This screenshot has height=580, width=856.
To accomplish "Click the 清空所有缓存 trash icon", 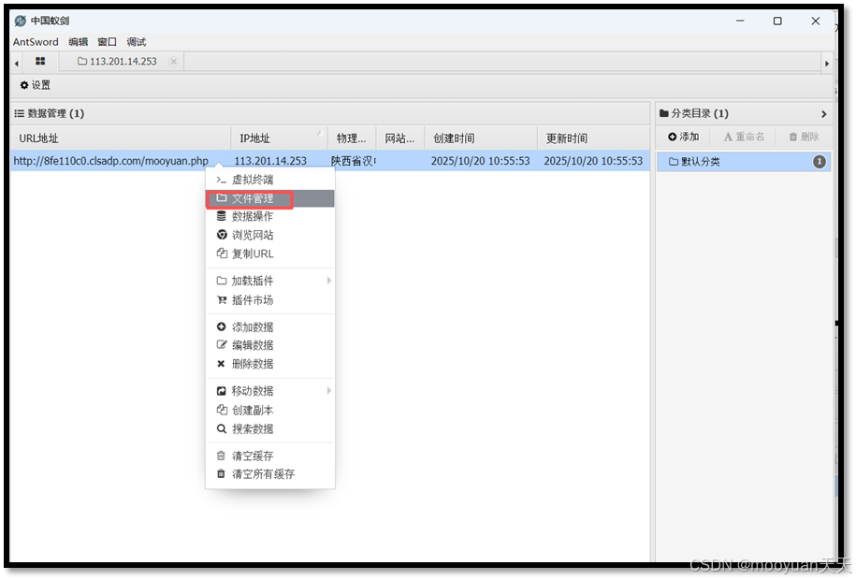I will 221,473.
